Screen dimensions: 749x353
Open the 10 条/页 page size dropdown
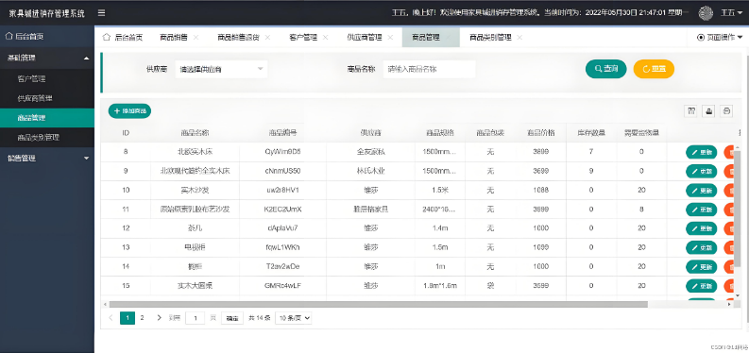click(294, 318)
